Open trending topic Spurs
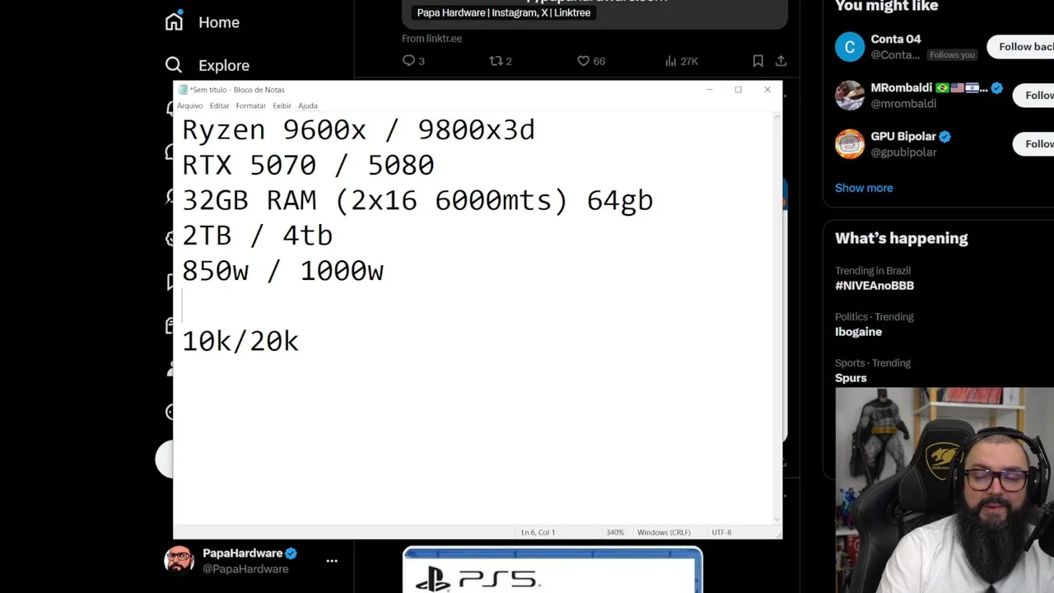Image resolution: width=1054 pixels, height=593 pixels. (x=851, y=378)
